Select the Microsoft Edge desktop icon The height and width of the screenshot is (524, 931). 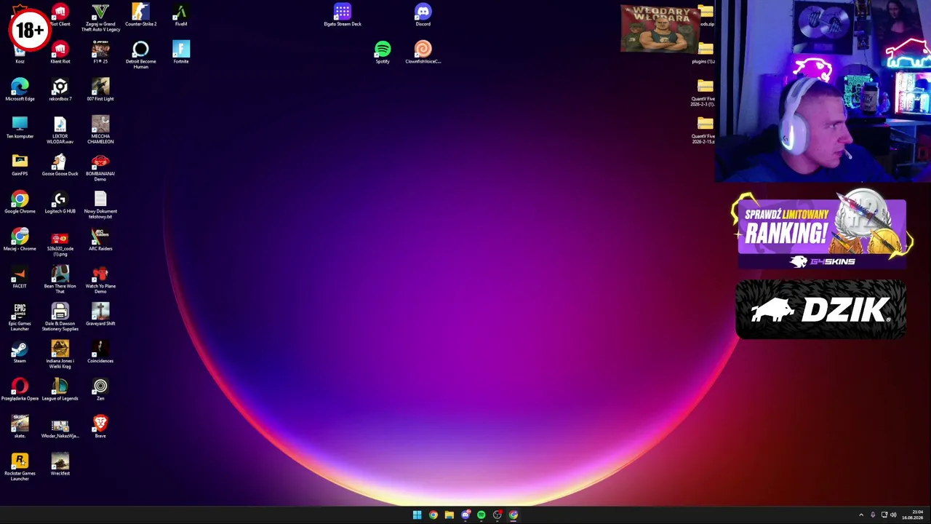[20, 90]
